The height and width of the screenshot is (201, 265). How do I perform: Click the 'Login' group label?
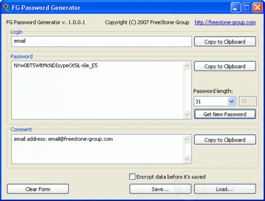coord(16,32)
